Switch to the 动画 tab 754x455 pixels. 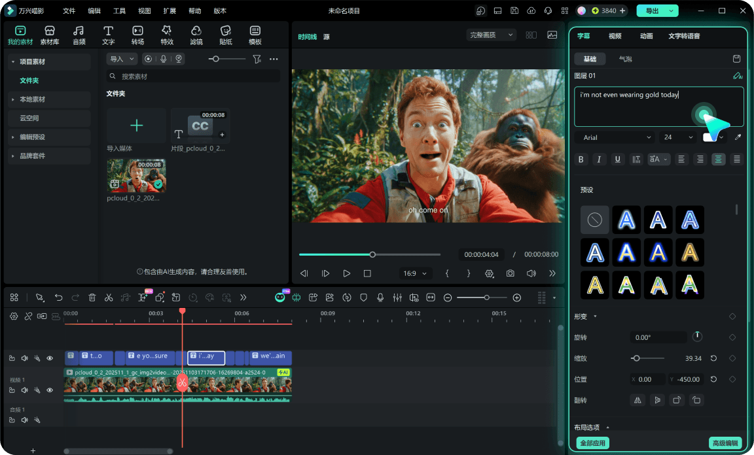tap(646, 36)
